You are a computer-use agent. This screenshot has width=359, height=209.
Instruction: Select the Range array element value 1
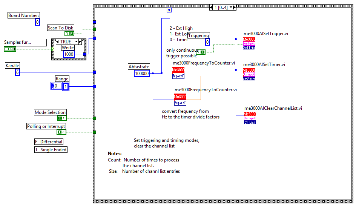coord(66,87)
